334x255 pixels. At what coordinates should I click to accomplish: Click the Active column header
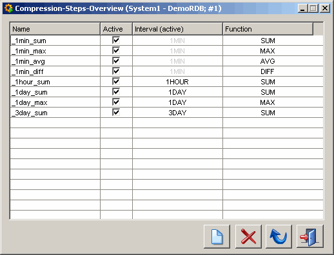[116, 29]
